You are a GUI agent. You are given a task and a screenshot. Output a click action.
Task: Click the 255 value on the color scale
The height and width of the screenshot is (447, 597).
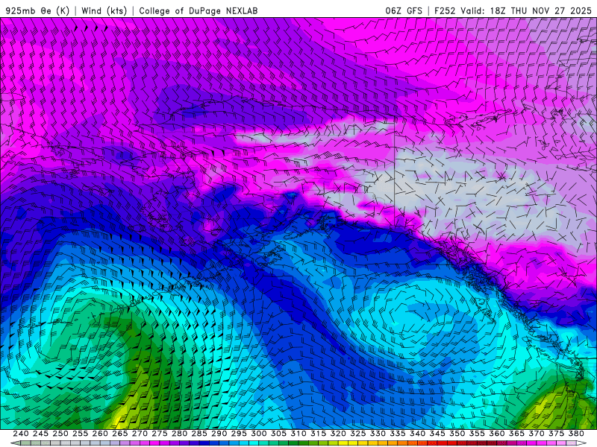tap(80, 434)
